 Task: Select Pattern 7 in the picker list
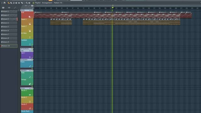[9, 34]
